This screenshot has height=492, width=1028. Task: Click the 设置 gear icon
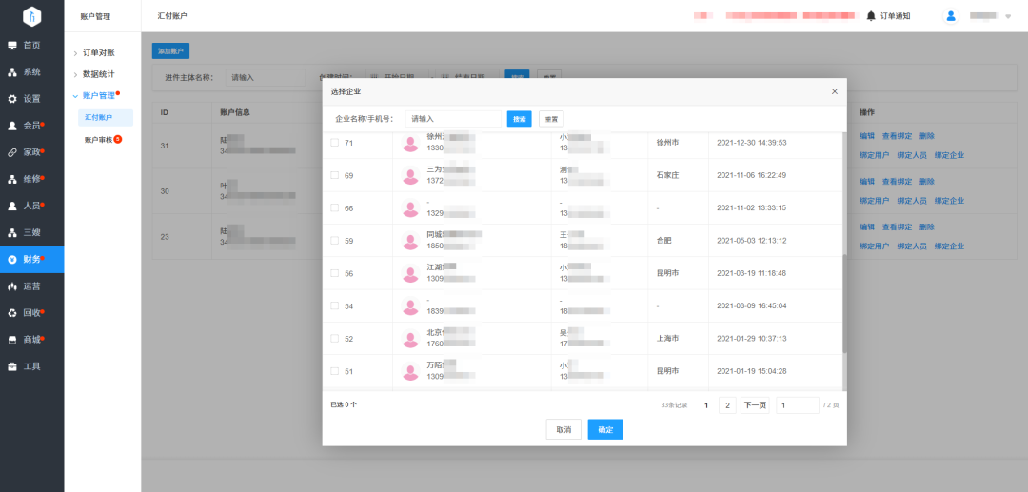[12, 99]
